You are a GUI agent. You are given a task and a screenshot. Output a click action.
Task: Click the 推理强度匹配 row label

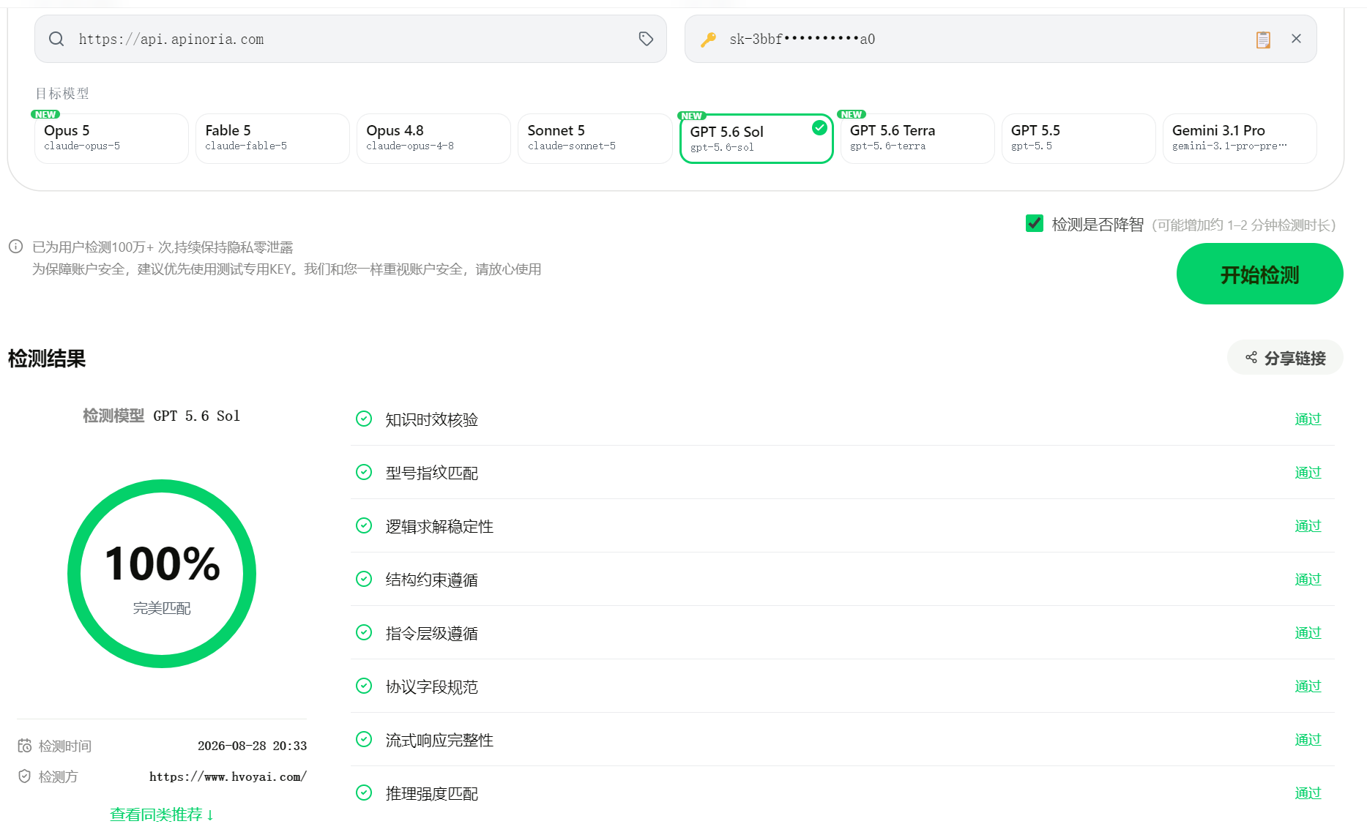pos(432,793)
